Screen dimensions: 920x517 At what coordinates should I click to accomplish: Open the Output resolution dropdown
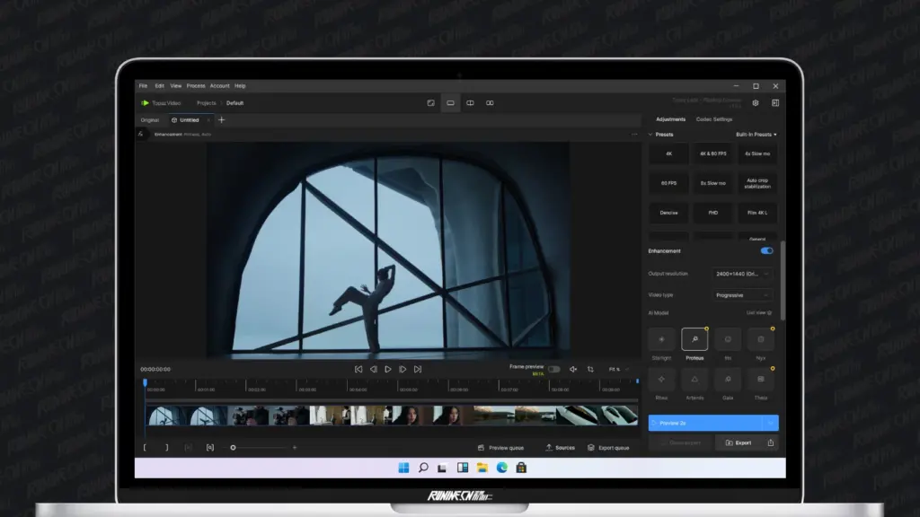743,274
